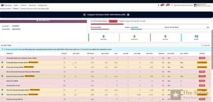Click document icon right of compare title
Viewport: 213px width, 102px height.
click(128, 15)
